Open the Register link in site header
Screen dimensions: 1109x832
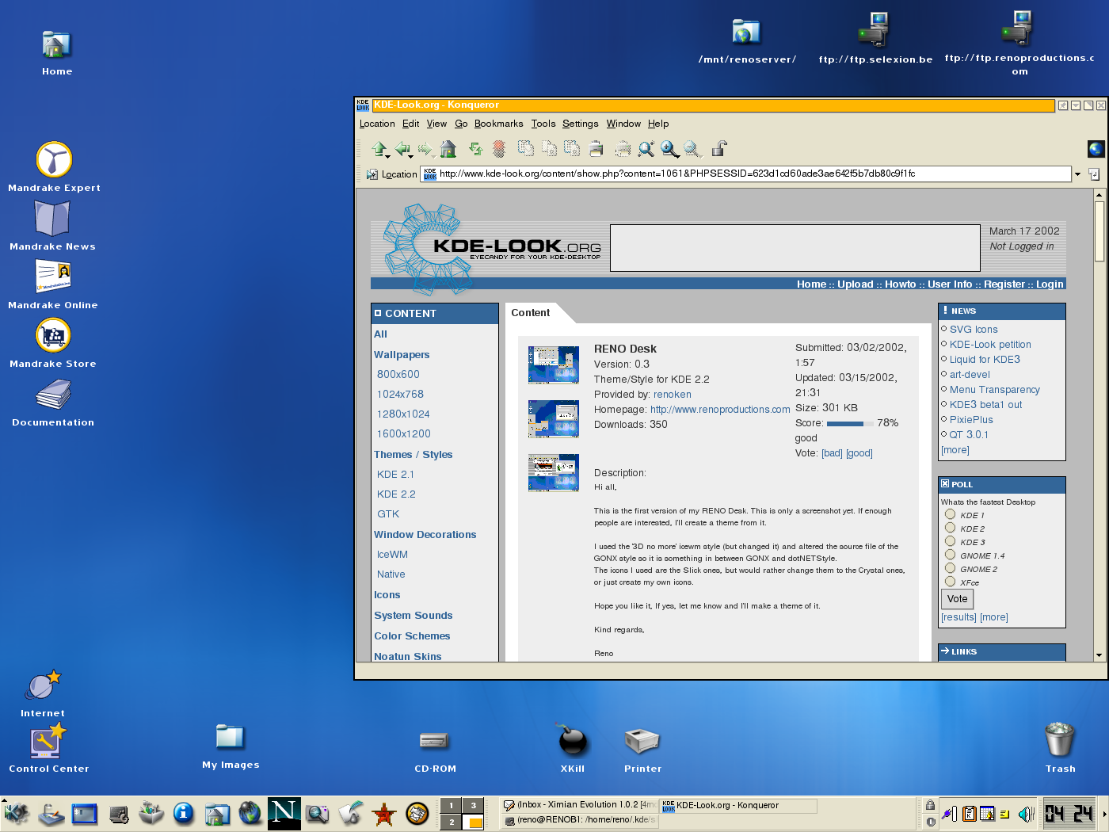1004,284
